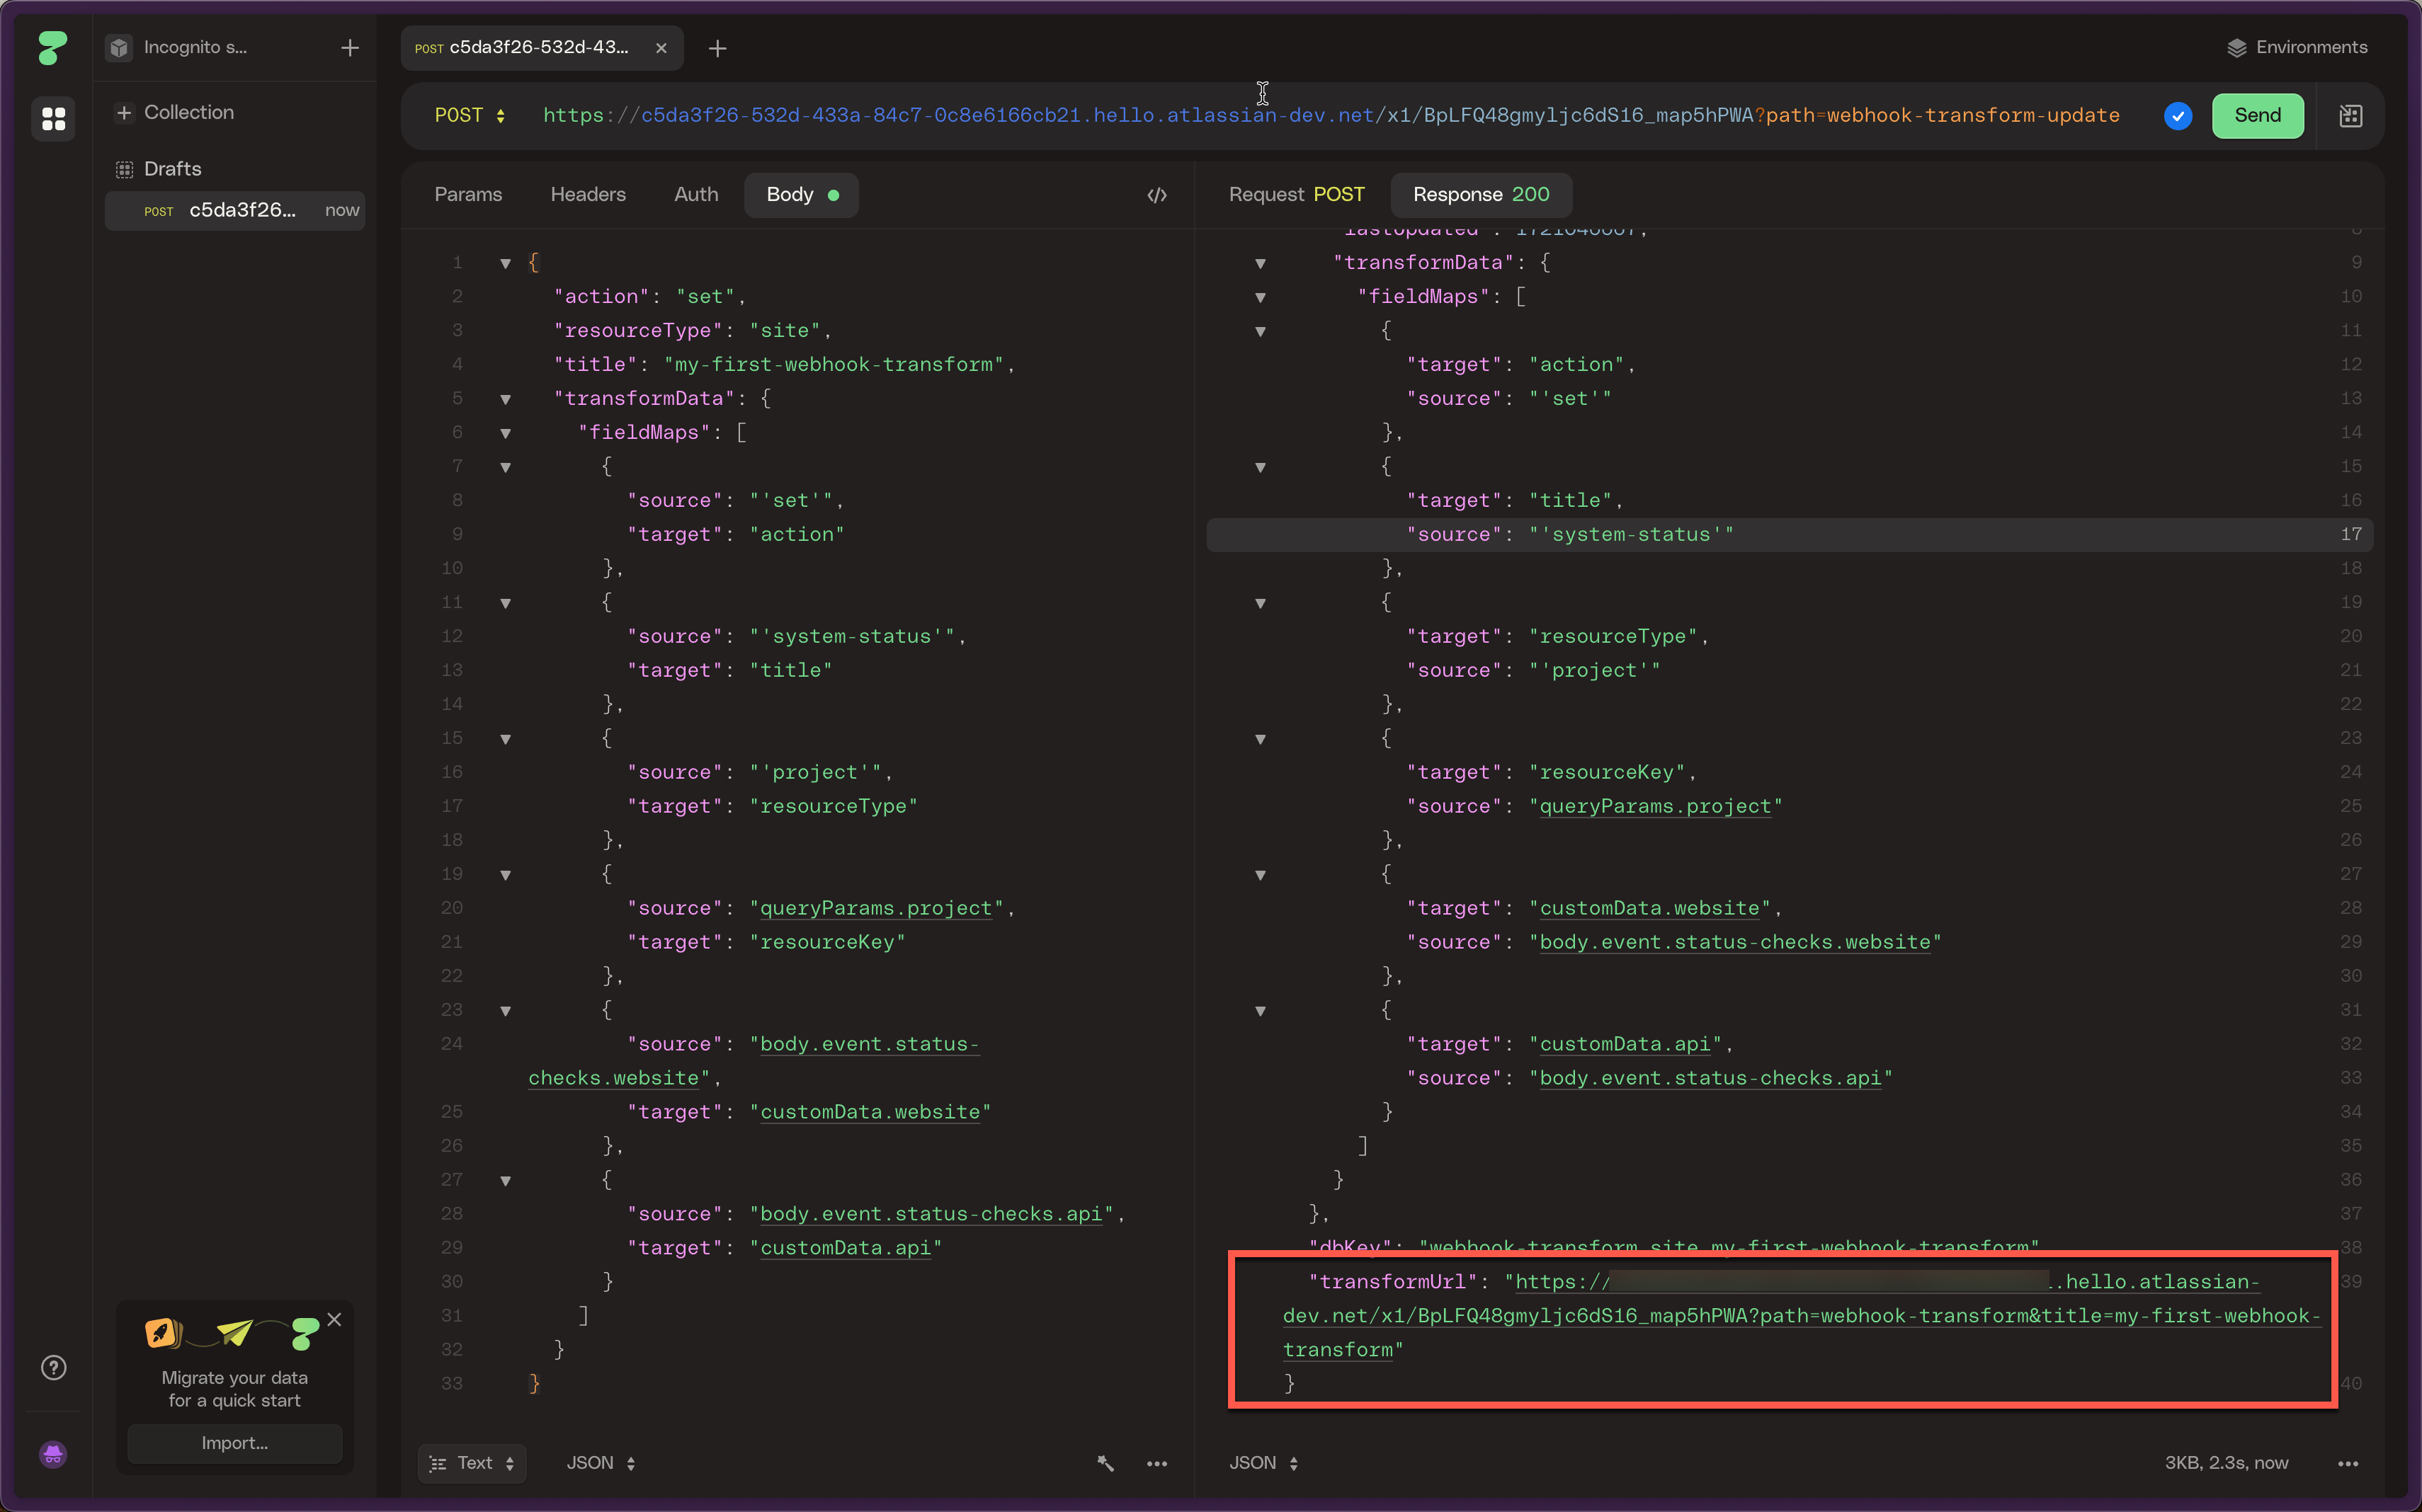Viewport: 2422px width, 1512px height.
Task: Switch to the Headers tab
Action: tap(587, 193)
